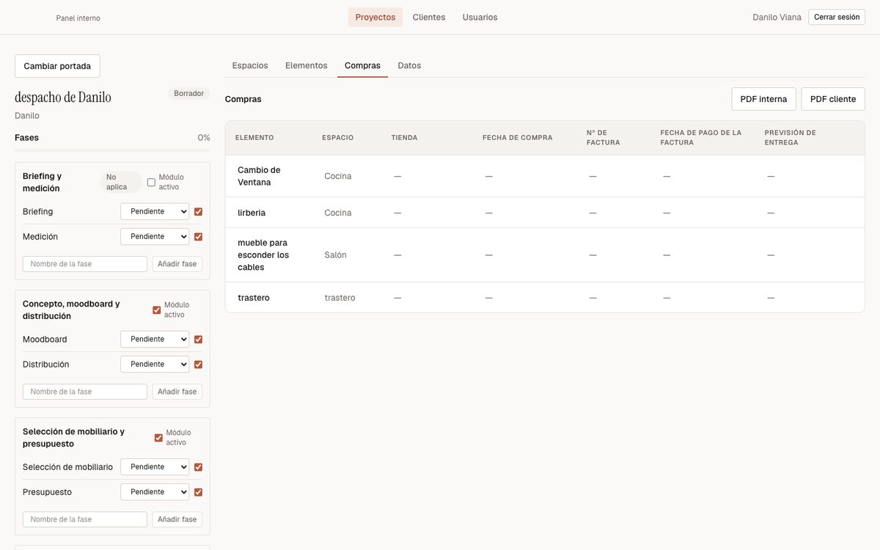The image size is (880, 550).
Task: Click the Cambiar portada button
Action: coord(57,66)
